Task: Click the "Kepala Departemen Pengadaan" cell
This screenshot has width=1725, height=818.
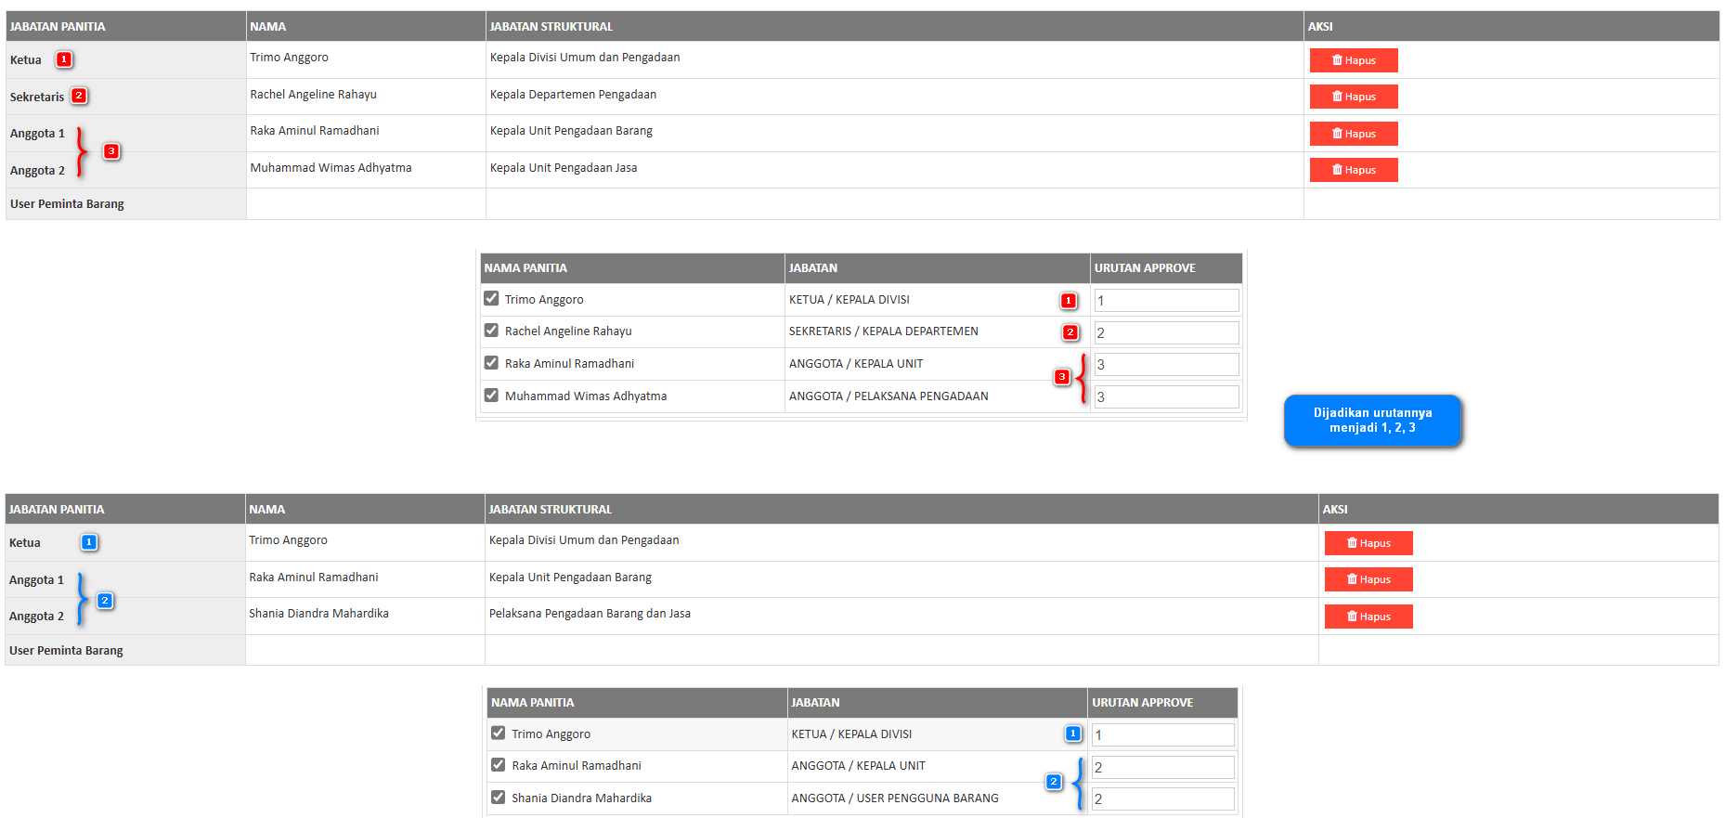Action: pyautogui.click(x=894, y=97)
